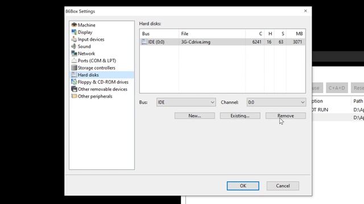
Task: Click the Ports (COM & LPT) icon
Action: point(74,61)
